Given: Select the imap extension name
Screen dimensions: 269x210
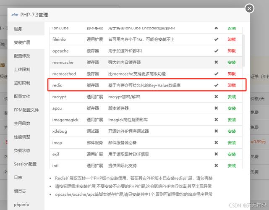Looking at the screenshot, I should [57, 143].
